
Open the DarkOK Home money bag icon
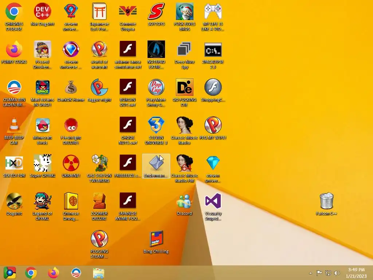[71, 87]
